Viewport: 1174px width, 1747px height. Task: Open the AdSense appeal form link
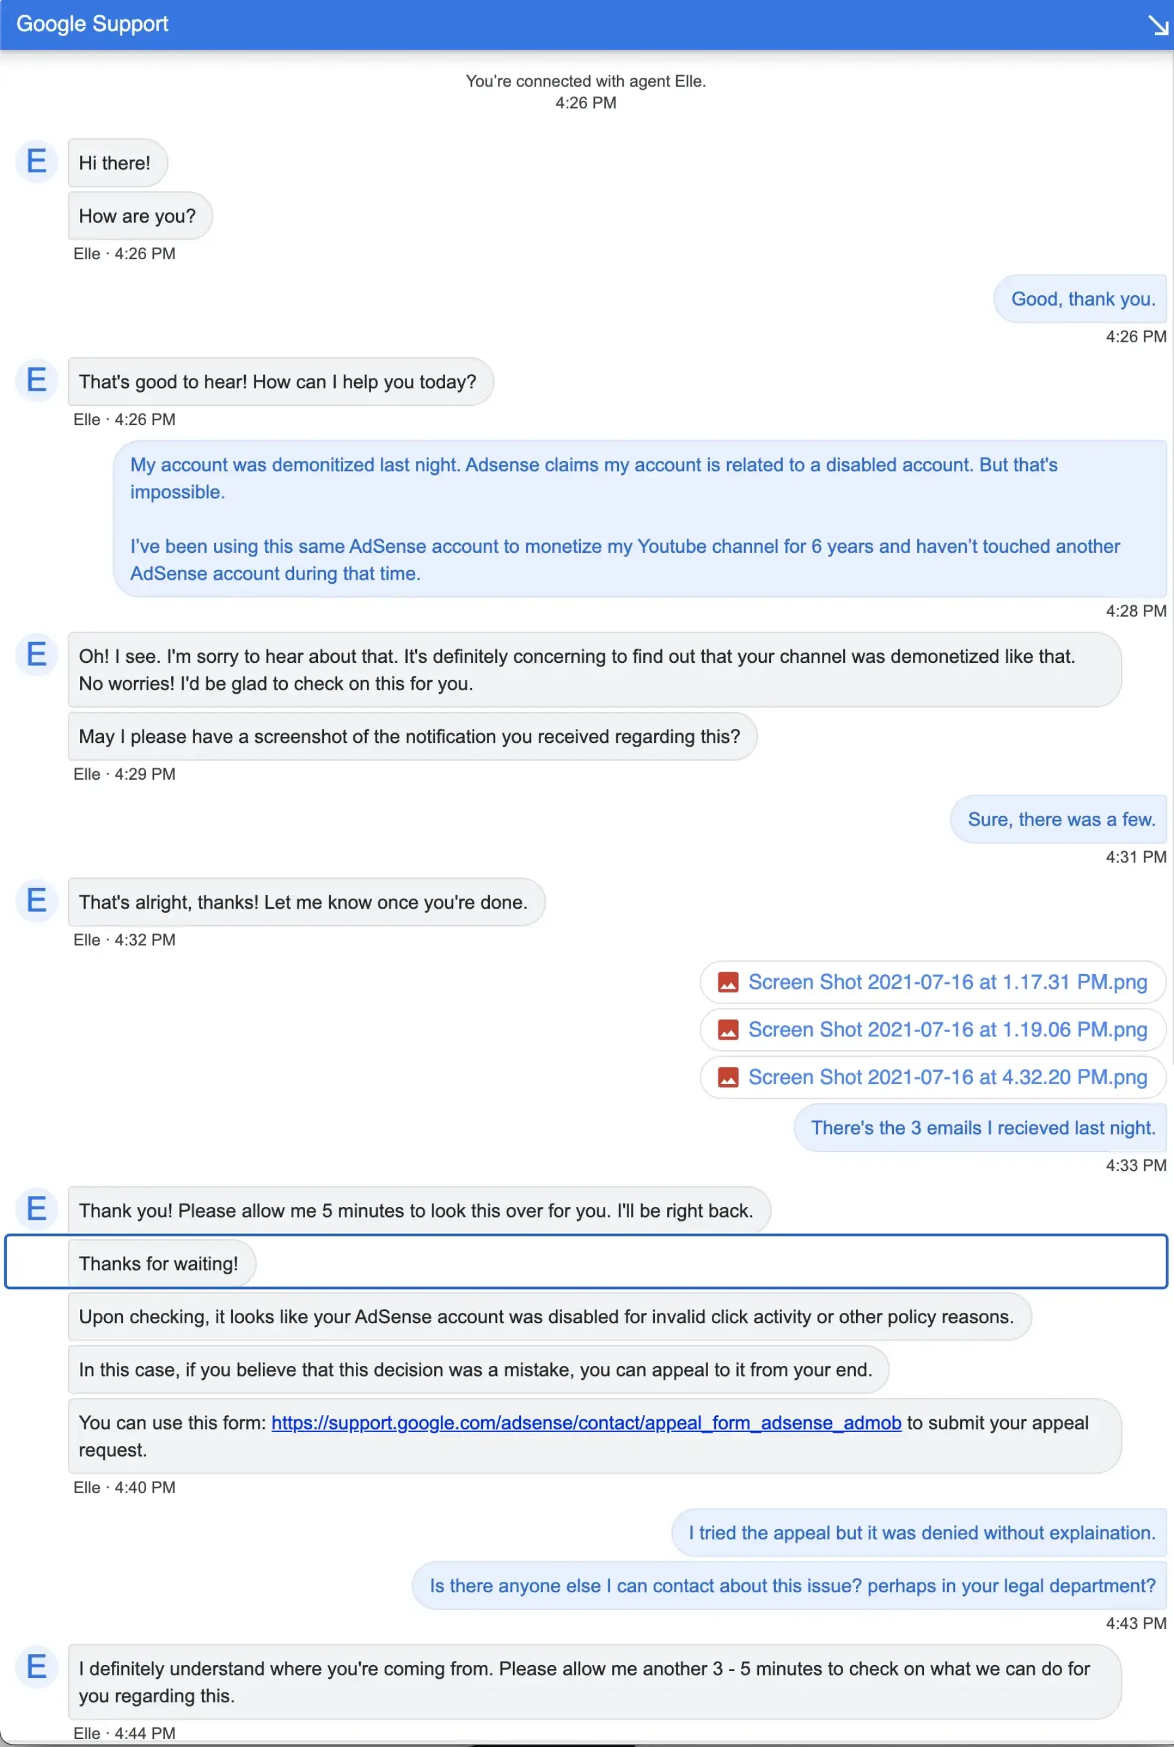pyautogui.click(x=586, y=1423)
